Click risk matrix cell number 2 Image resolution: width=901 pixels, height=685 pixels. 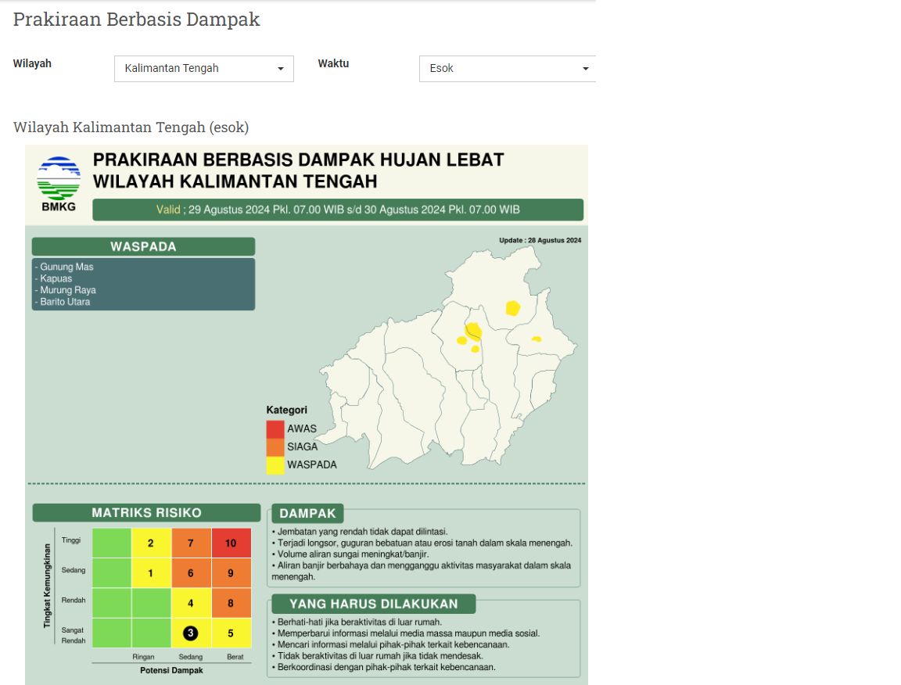point(151,543)
